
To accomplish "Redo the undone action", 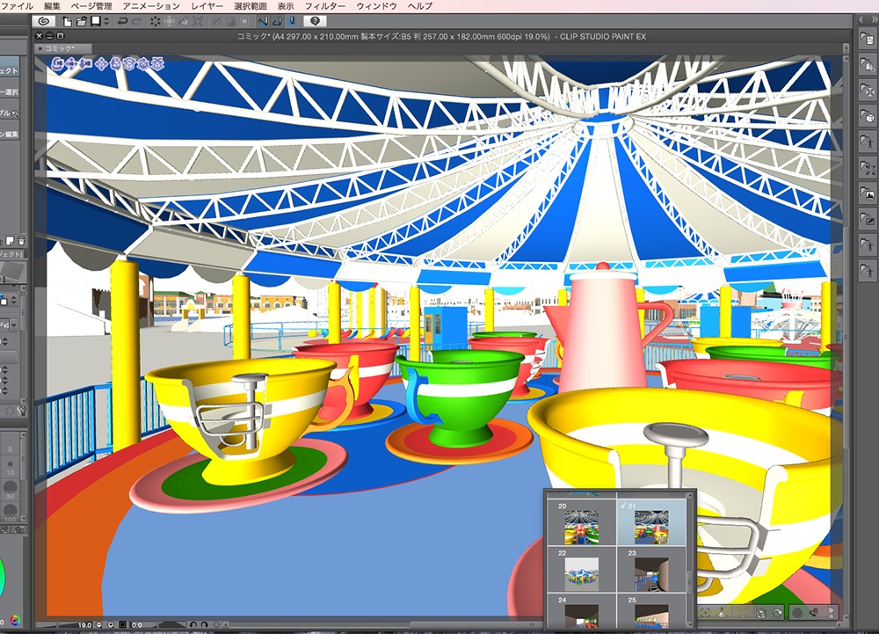I will tap(137, 21).
